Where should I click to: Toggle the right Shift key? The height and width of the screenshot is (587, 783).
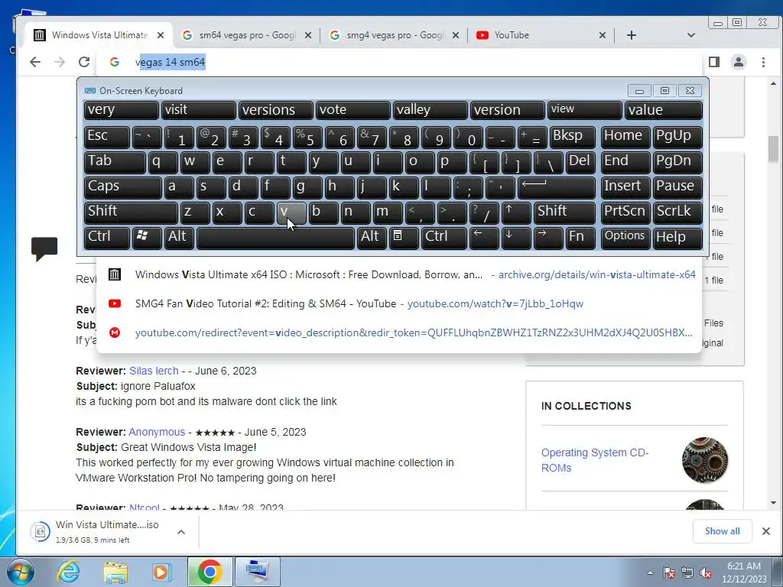(x=564, y=212)
